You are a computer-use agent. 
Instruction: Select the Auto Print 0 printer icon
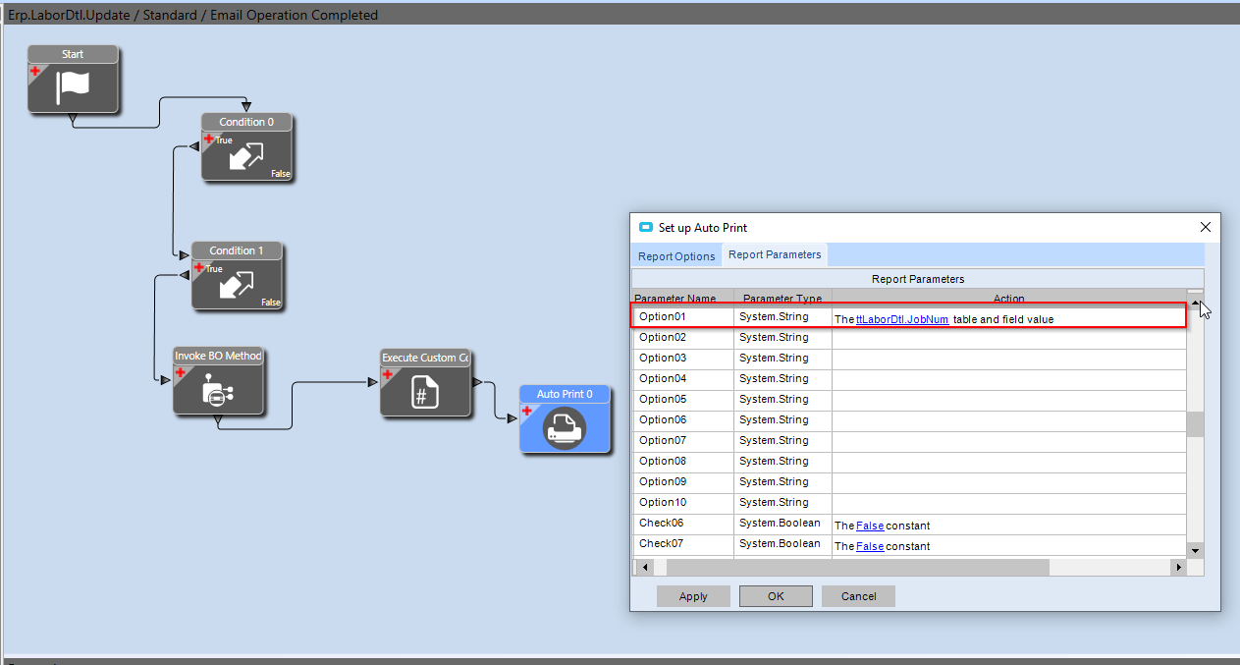[565, 427]
